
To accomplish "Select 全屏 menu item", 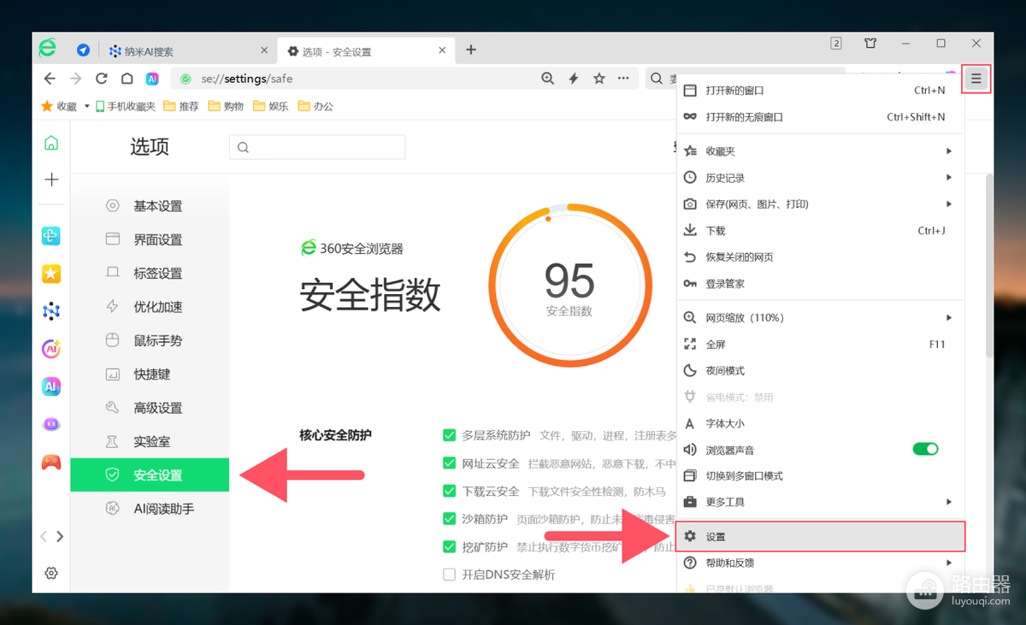I will [821, 344].
